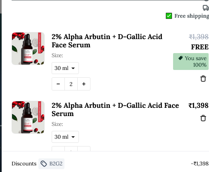Toggle the Free shipping checkbox
The height and width of the screenshot is (172, 209).
(169, 16)
